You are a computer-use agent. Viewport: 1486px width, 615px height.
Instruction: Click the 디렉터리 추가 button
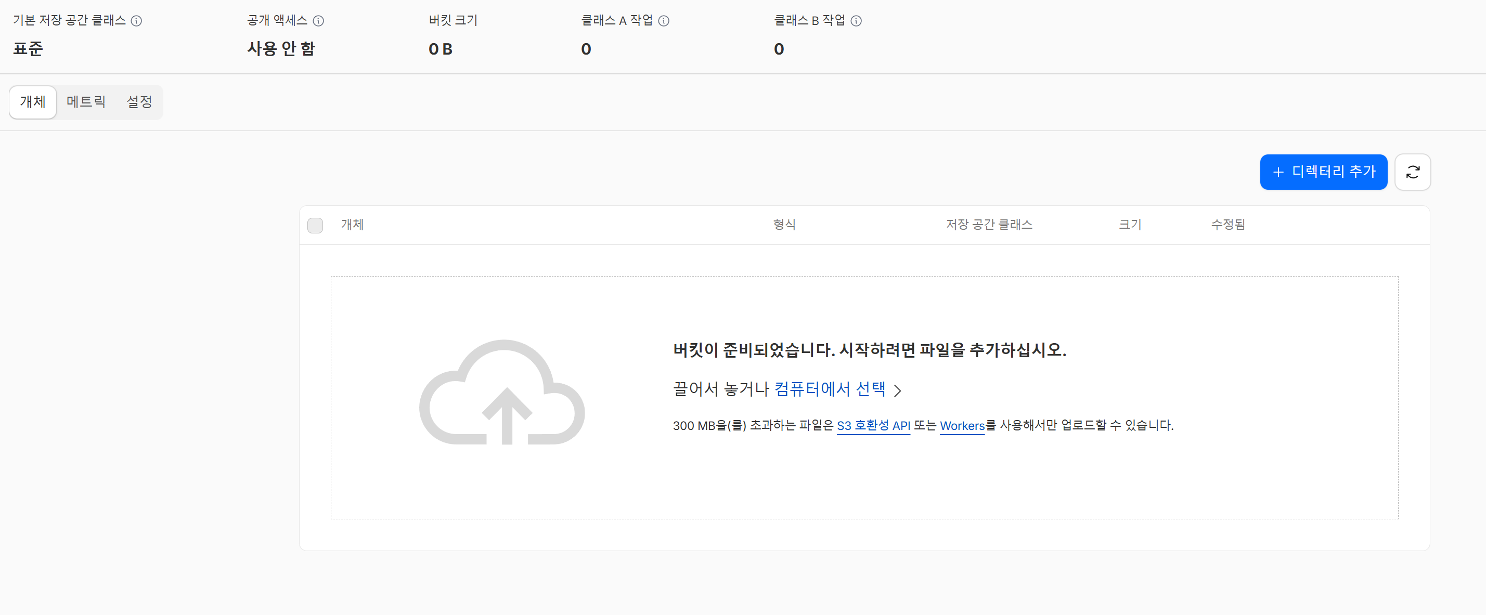1323,172
